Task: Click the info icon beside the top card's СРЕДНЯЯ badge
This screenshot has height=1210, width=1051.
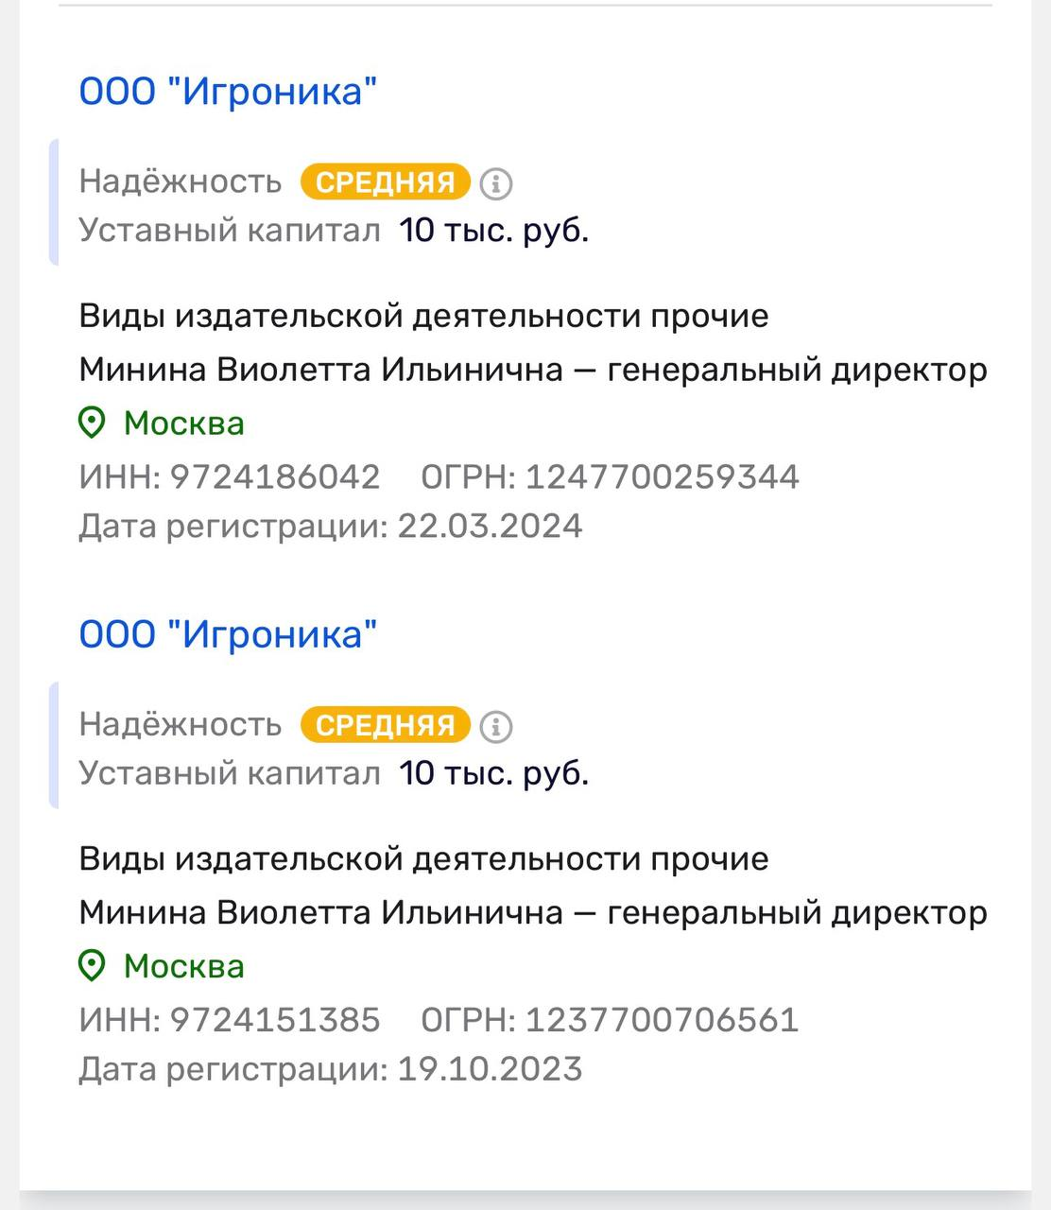Action: click(496, 182)
